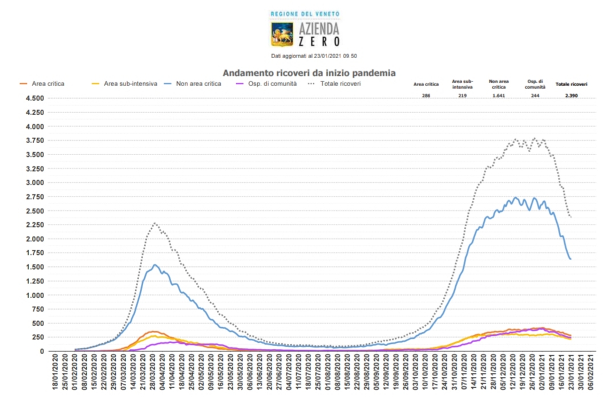Viewport: 603px width, 402px height.
Task: Select the Non area critica value 1.641
Action: pos(499,96)
